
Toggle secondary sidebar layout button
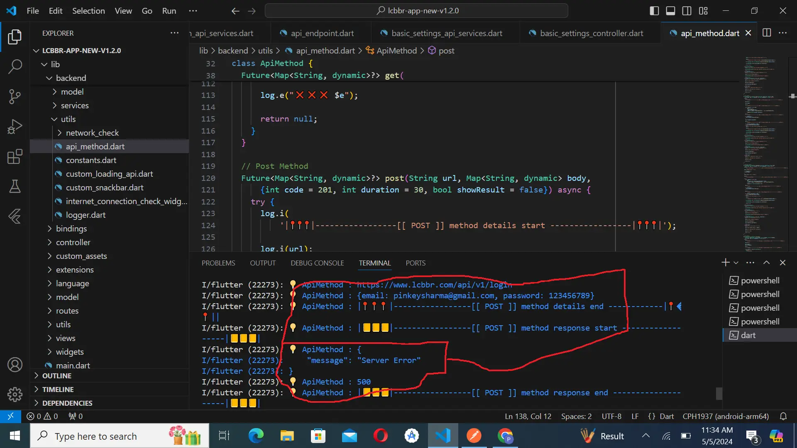pyautogui.click(x=687, y=11)
